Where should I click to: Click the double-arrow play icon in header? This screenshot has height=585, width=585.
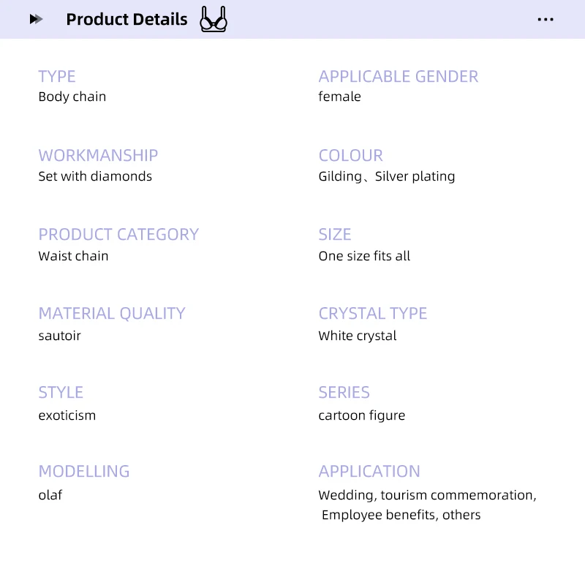[x=36, y=19]
